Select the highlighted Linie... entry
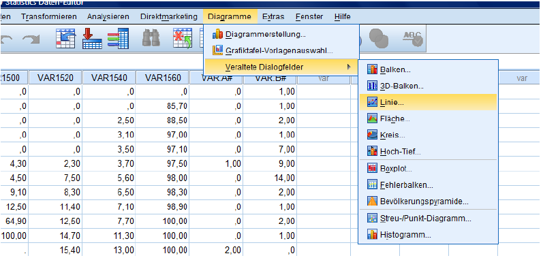The width and height of the screenshot is (543, 258). (428, 102)
